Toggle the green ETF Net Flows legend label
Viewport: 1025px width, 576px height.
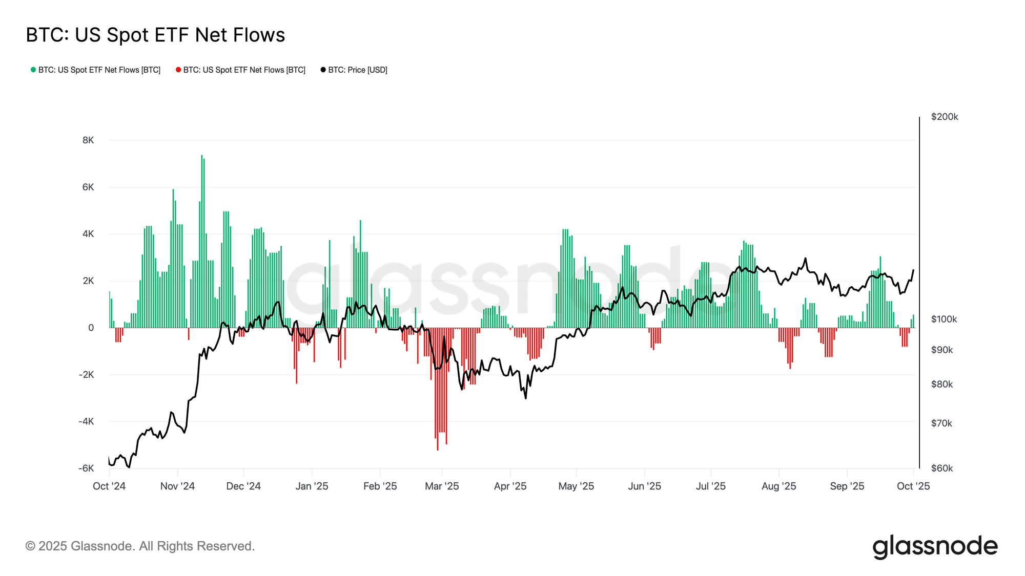pos(99,70)
